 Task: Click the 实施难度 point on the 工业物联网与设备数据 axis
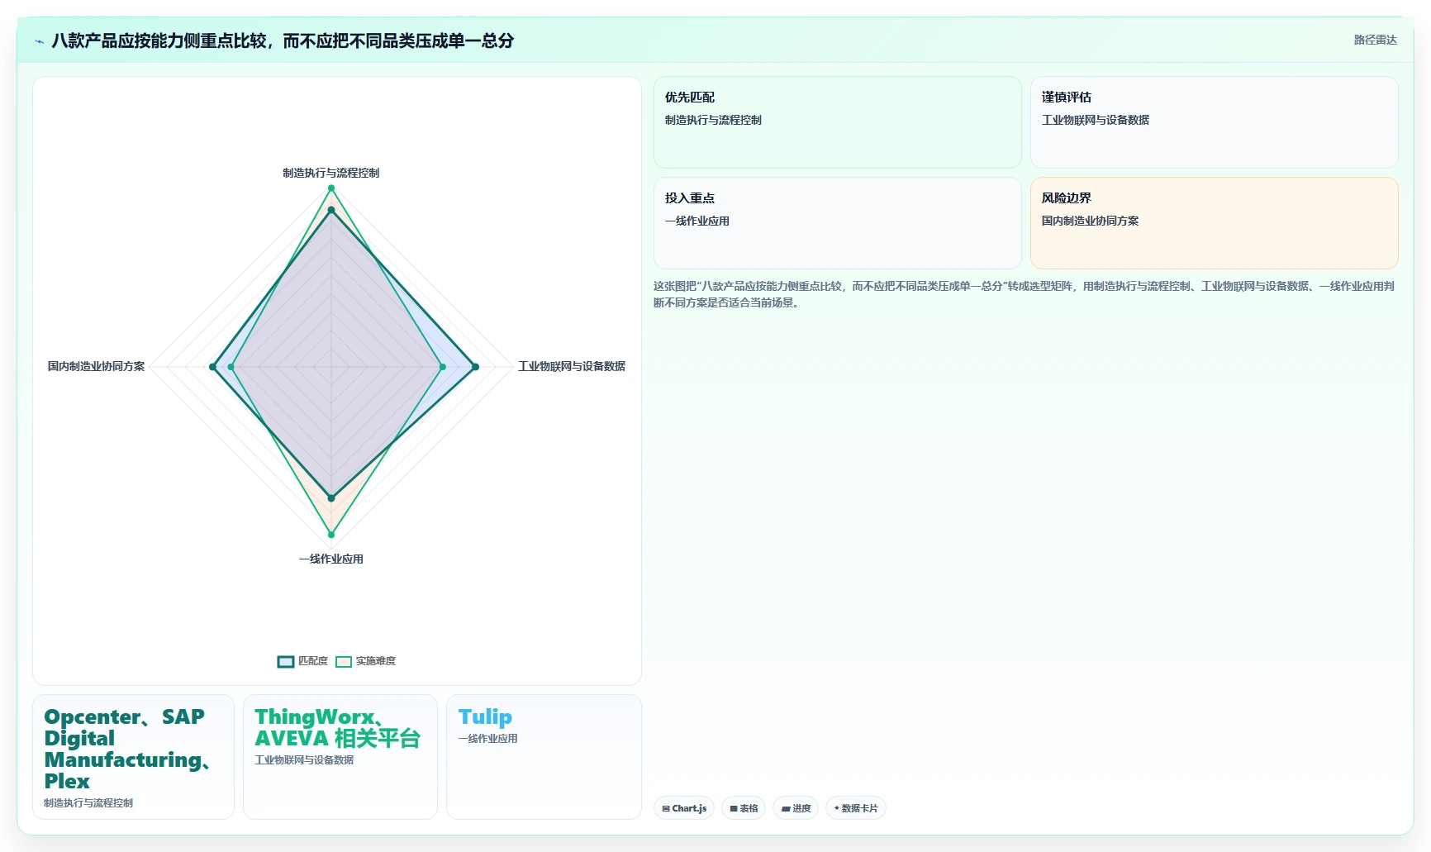(442, 367)
